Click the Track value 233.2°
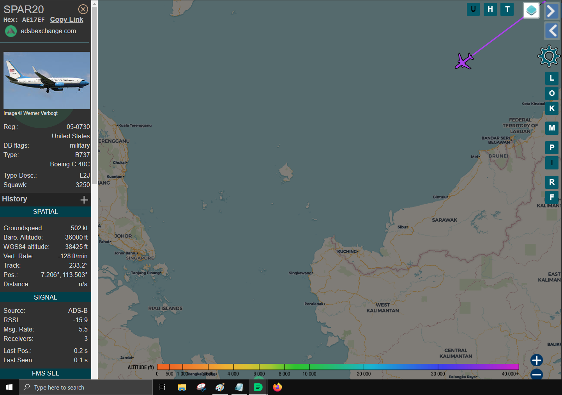562x395 pixels. (x=78, y=266)
